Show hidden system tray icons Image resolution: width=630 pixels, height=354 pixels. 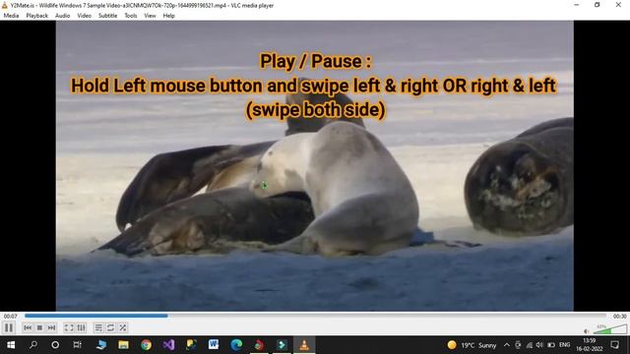tap(507, 345)
